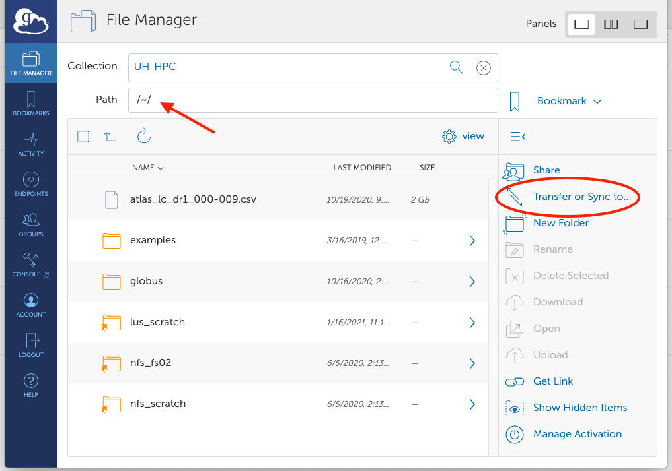This screenshot has height=471, width=672.
Task: Click the atlas csv file icon
Action: tap(112, 200)
